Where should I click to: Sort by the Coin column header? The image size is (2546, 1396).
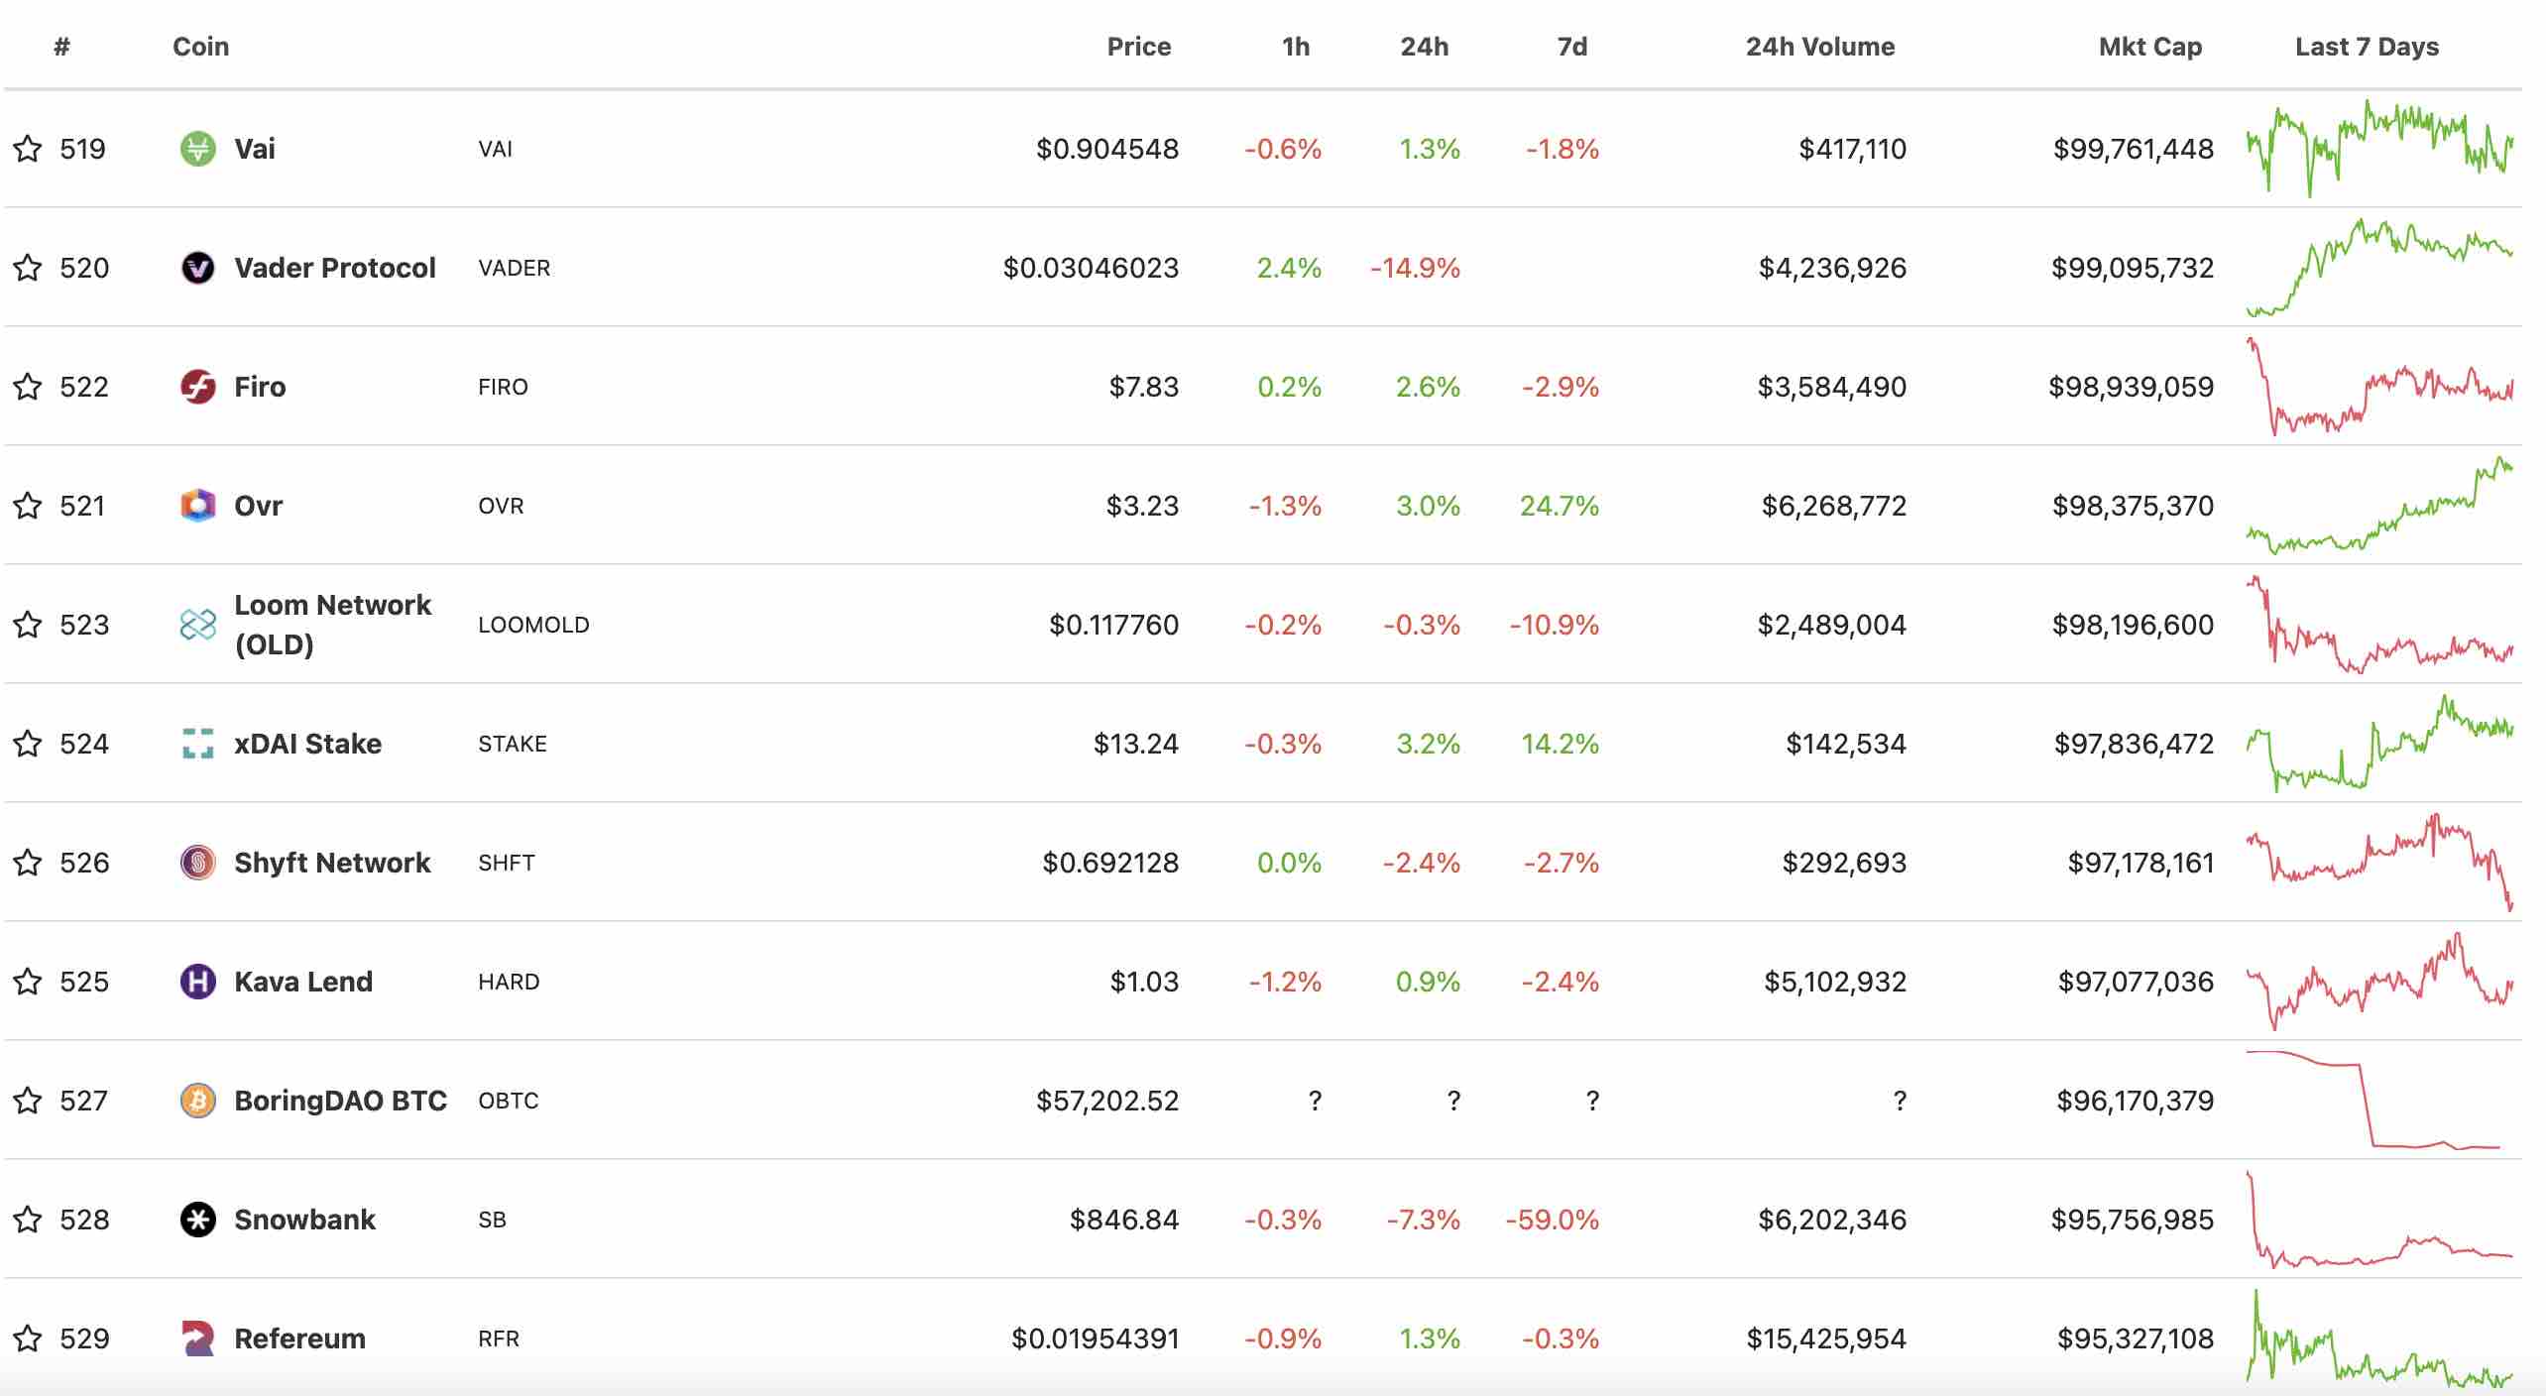point(200,47)
